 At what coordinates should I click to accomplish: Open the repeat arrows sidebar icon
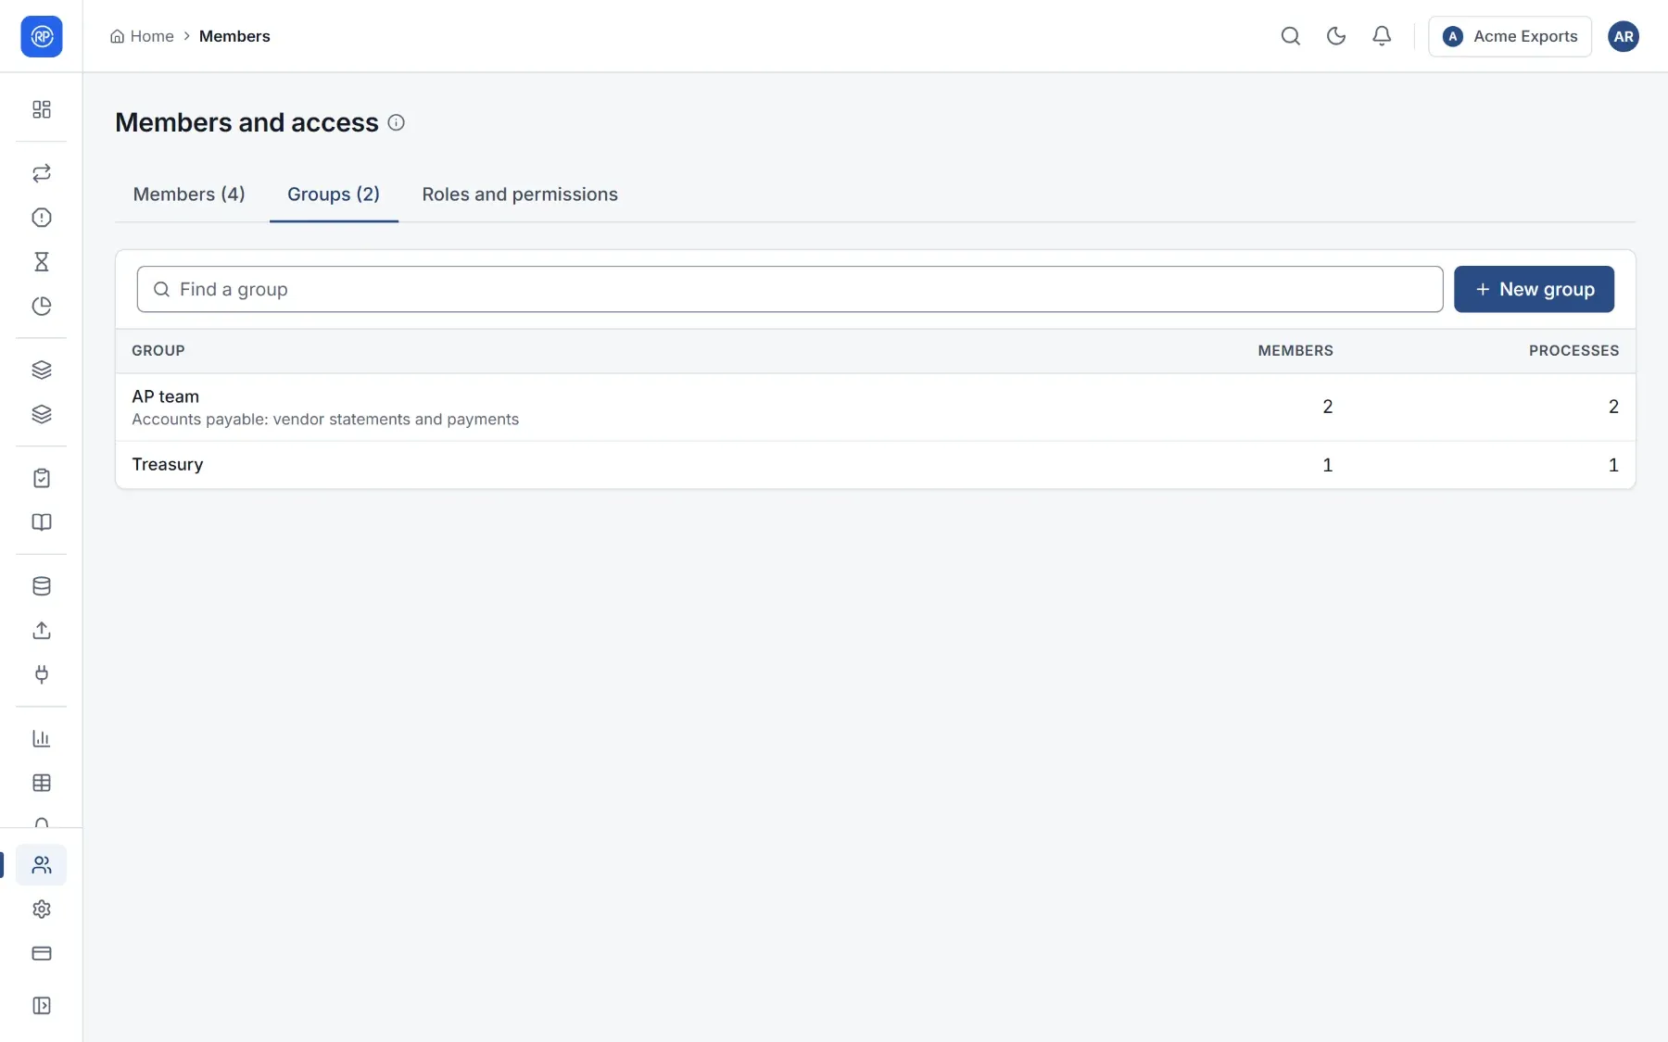(x=42, y=173)
